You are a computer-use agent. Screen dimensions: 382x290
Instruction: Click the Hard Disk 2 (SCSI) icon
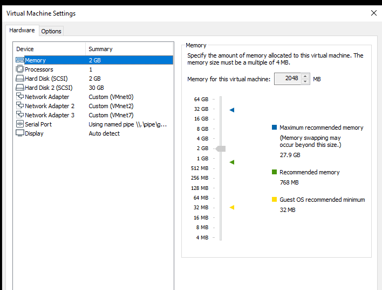20,88
